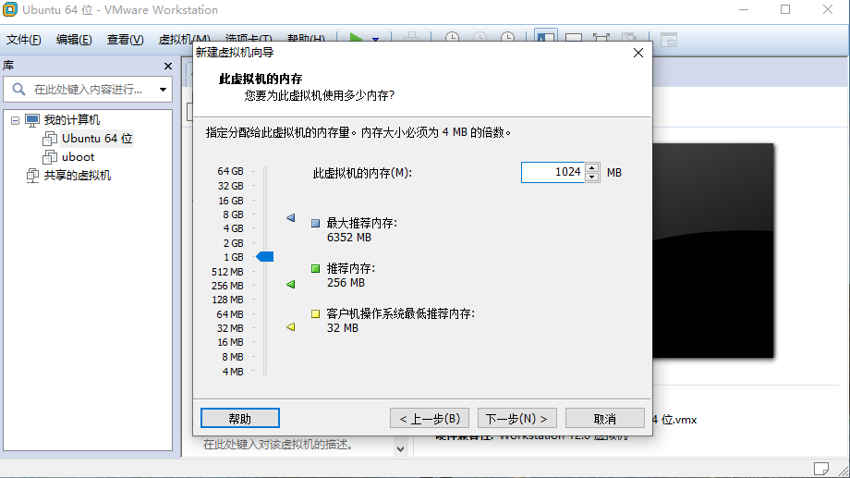
Task: Click the yellow minimum memory legend square
Action: click(x=315, y=313)
